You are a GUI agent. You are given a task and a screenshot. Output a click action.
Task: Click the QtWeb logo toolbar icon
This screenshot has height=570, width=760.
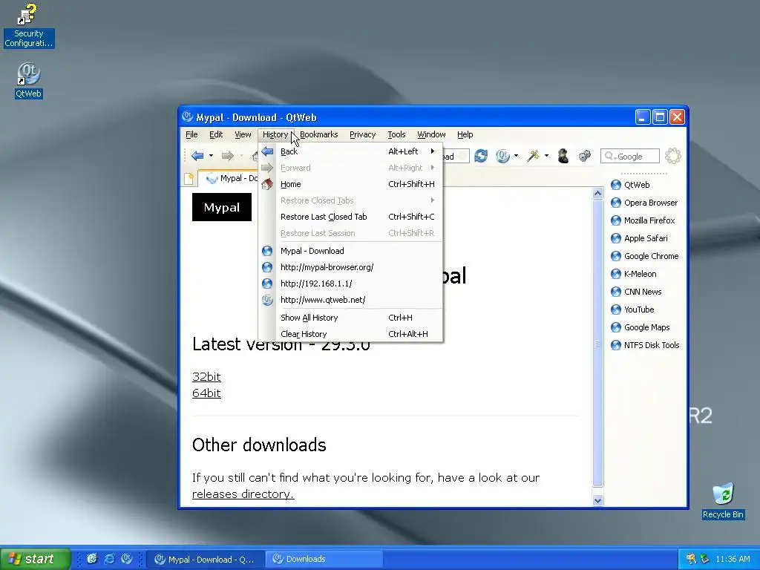502,156
